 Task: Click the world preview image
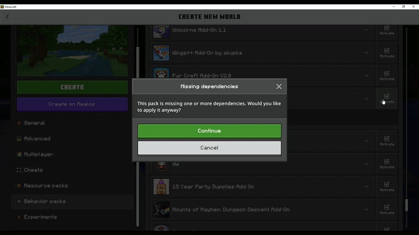tap(72, 51)
